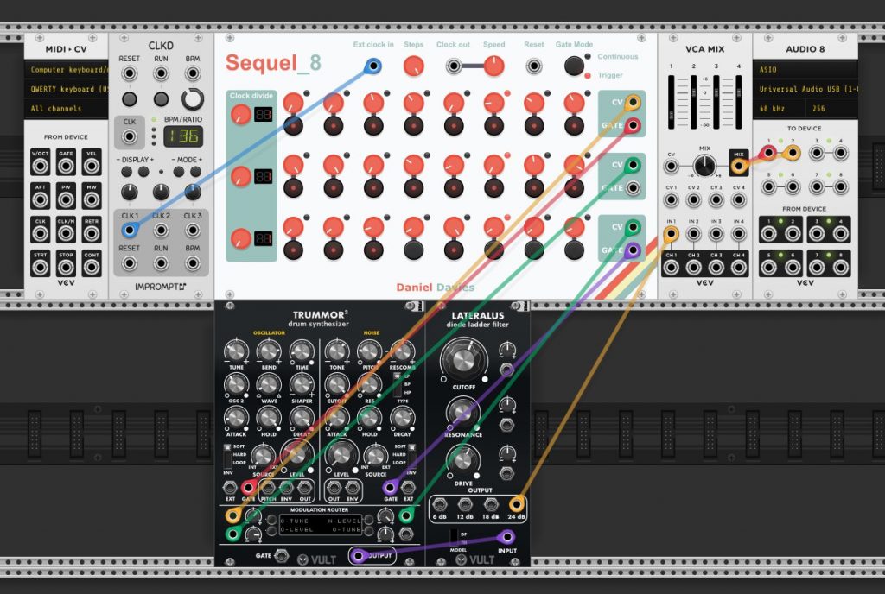Click the MODE minus button on CLKD
Viewport: 885px width, 594px height.
point(179,171)
